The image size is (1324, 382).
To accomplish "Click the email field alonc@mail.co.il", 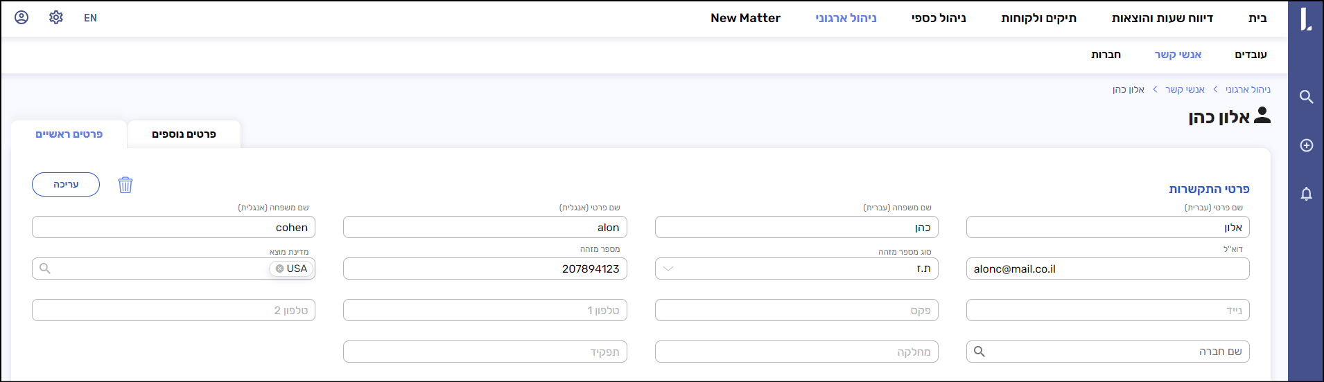I will pos(1107,269).
